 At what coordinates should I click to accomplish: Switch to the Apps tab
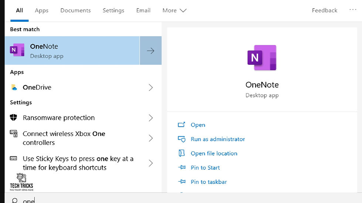click(x=41, y=10)
